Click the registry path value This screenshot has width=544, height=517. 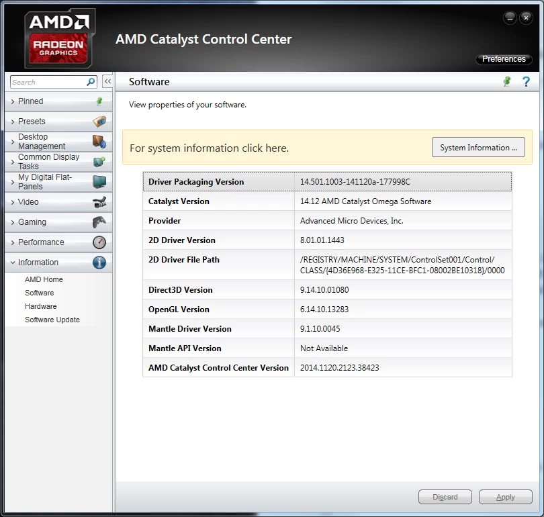(x=402, y=265)
